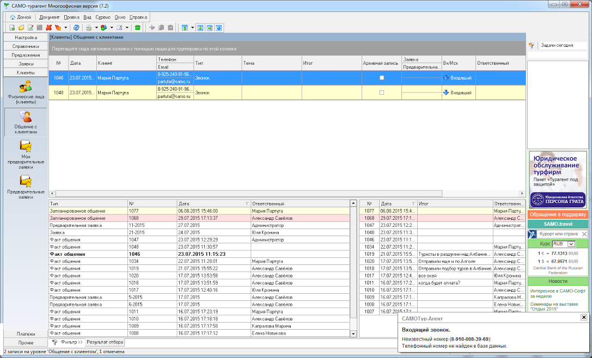Click the Персона Грата legal ad banner
Screen dimensions: 592x358
tap(558, 179)
